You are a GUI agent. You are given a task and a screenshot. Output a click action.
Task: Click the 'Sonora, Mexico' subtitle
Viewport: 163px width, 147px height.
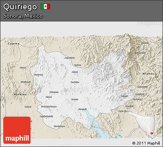click(23, 16)
